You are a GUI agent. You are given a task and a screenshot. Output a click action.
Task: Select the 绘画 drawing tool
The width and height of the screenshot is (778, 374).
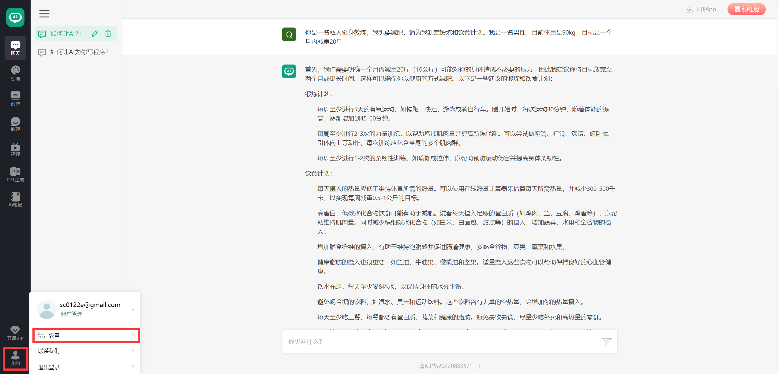pyautogui.click(x=15, y=72)
